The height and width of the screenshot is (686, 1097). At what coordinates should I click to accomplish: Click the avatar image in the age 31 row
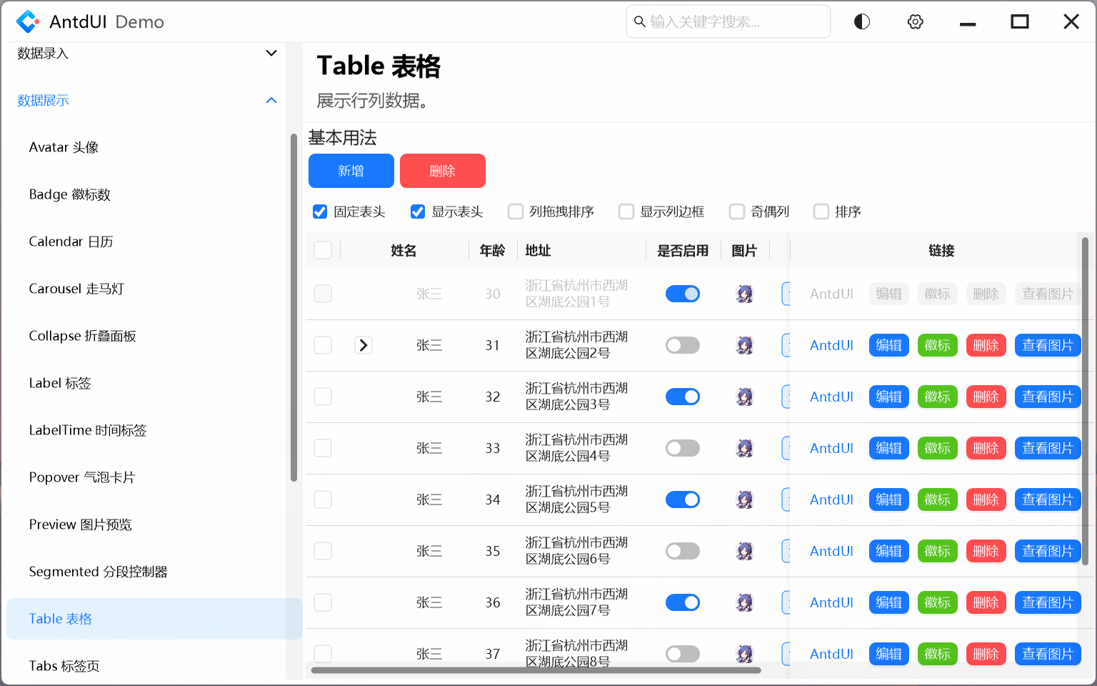[745, 345]
